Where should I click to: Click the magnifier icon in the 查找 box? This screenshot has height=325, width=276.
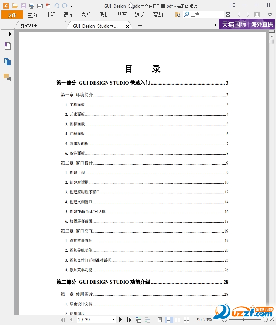[187, 14]
